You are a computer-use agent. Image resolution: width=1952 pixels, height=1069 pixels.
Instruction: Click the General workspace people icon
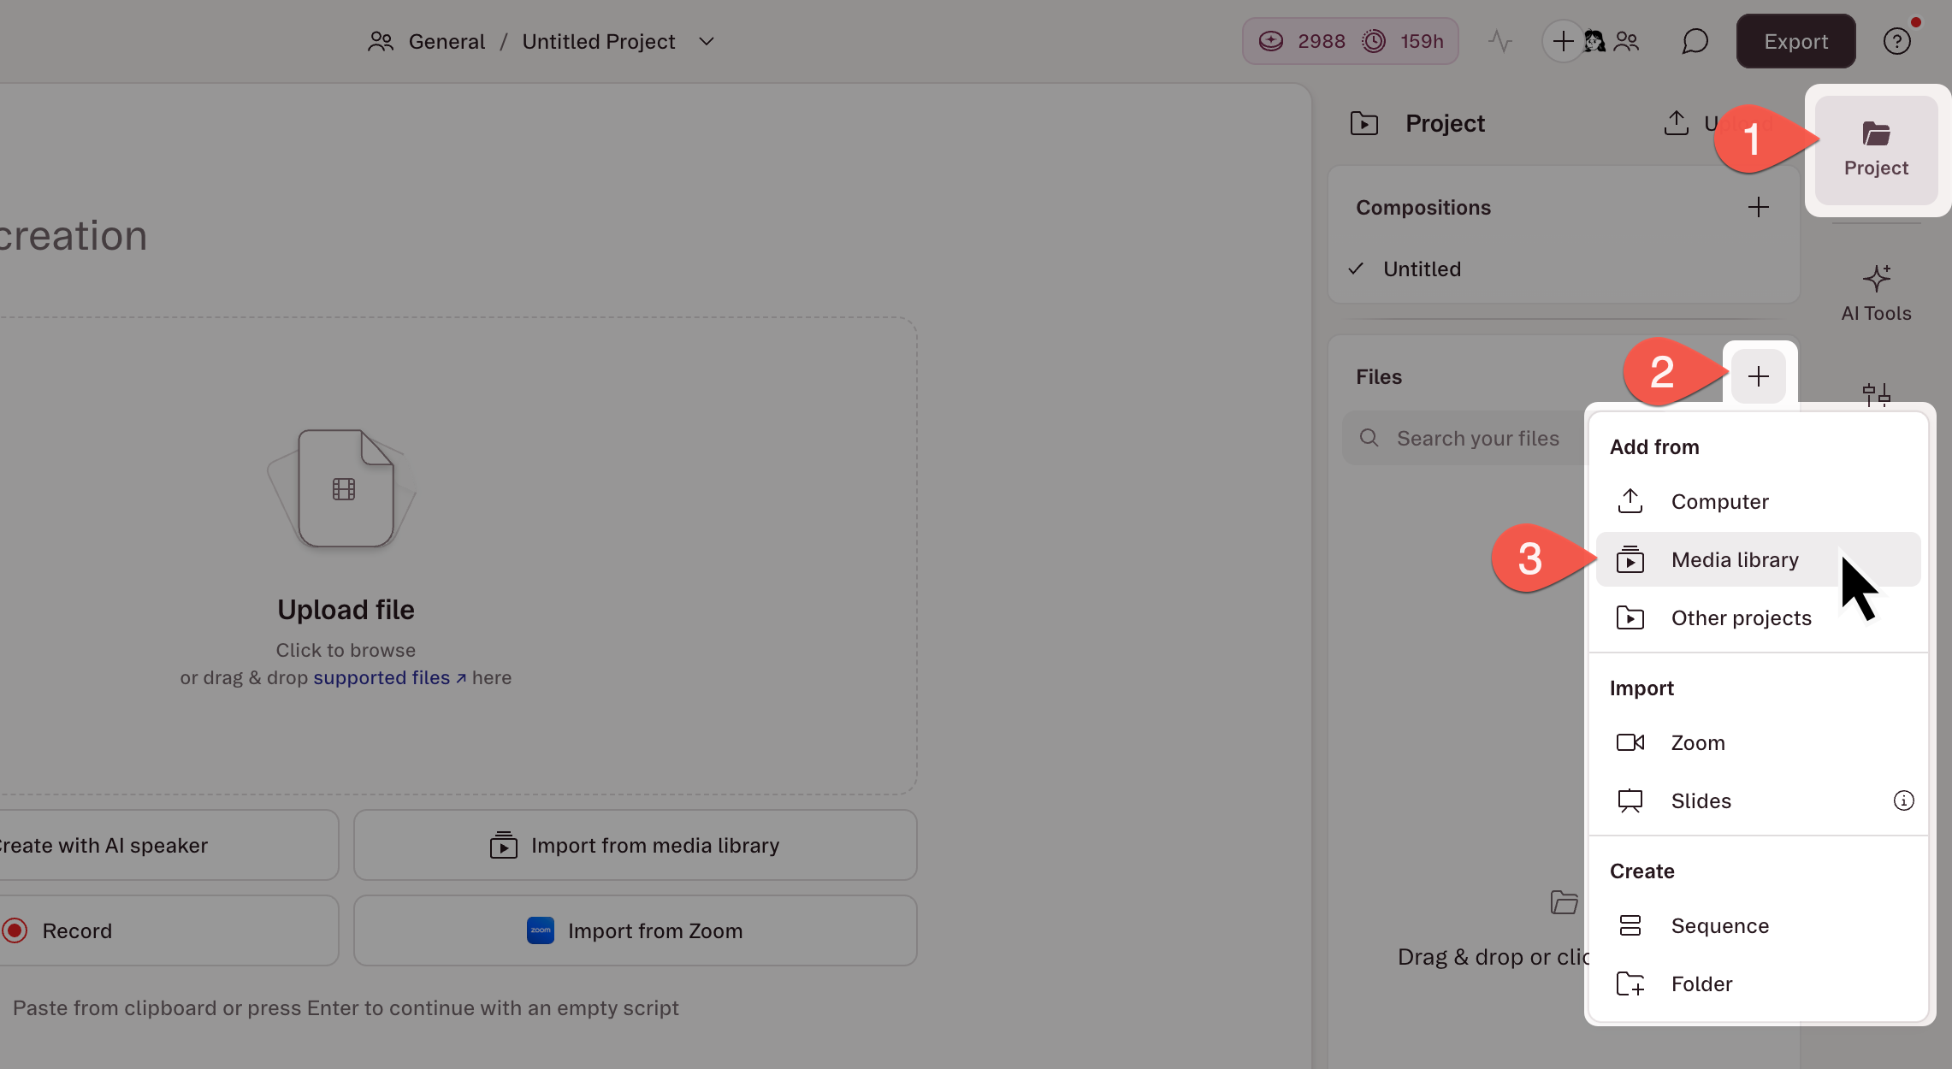(380, 41)
